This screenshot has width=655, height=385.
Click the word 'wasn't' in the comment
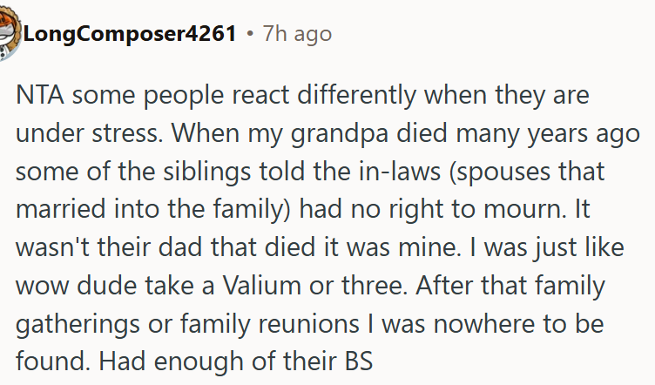point(52,247)
